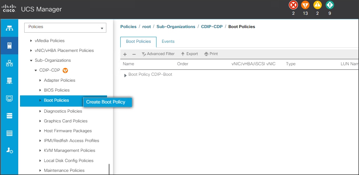Sort by the Order column header

tap(183, 64)
